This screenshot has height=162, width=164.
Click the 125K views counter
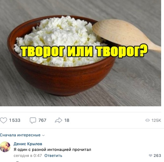coord(156,120)
